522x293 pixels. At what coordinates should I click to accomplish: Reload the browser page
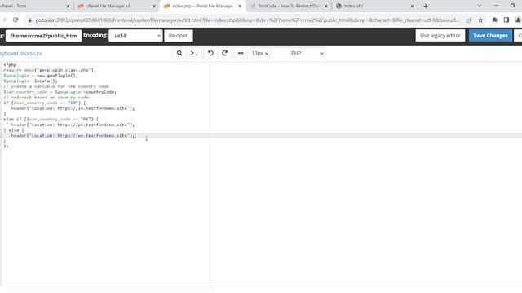point(15,20)
